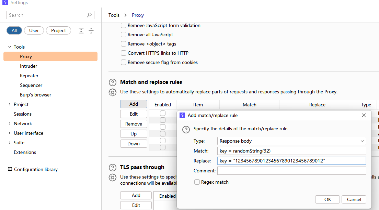This screenshot has width=379, height=210.
Task: Open help for Match and replace rules
Action: 112,82
